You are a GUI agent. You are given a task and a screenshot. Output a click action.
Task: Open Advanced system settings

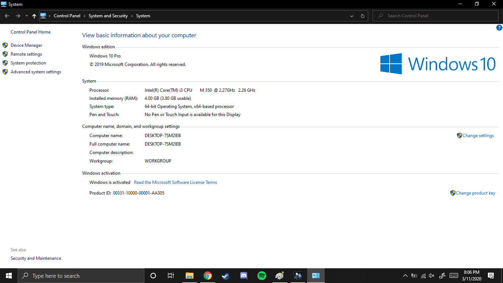click(x=36, y=72)
